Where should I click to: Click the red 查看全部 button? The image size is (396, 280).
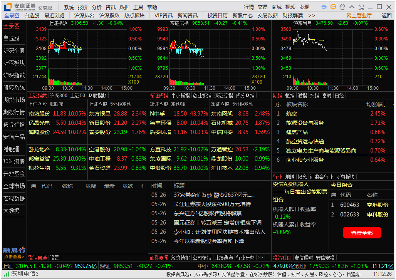coord(362,233)
